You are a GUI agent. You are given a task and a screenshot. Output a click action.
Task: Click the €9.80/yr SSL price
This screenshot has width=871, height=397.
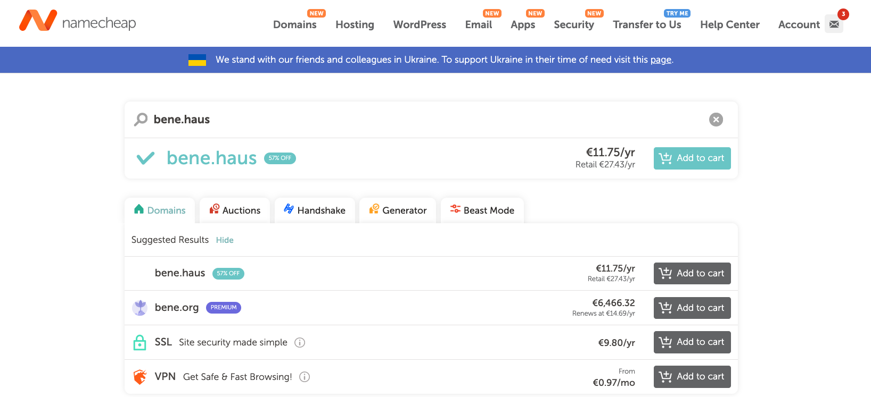coord(617,343)
